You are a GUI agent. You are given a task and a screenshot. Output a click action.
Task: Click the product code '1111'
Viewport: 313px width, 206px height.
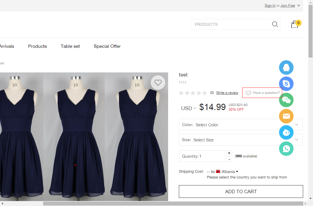tap(182, 83)
